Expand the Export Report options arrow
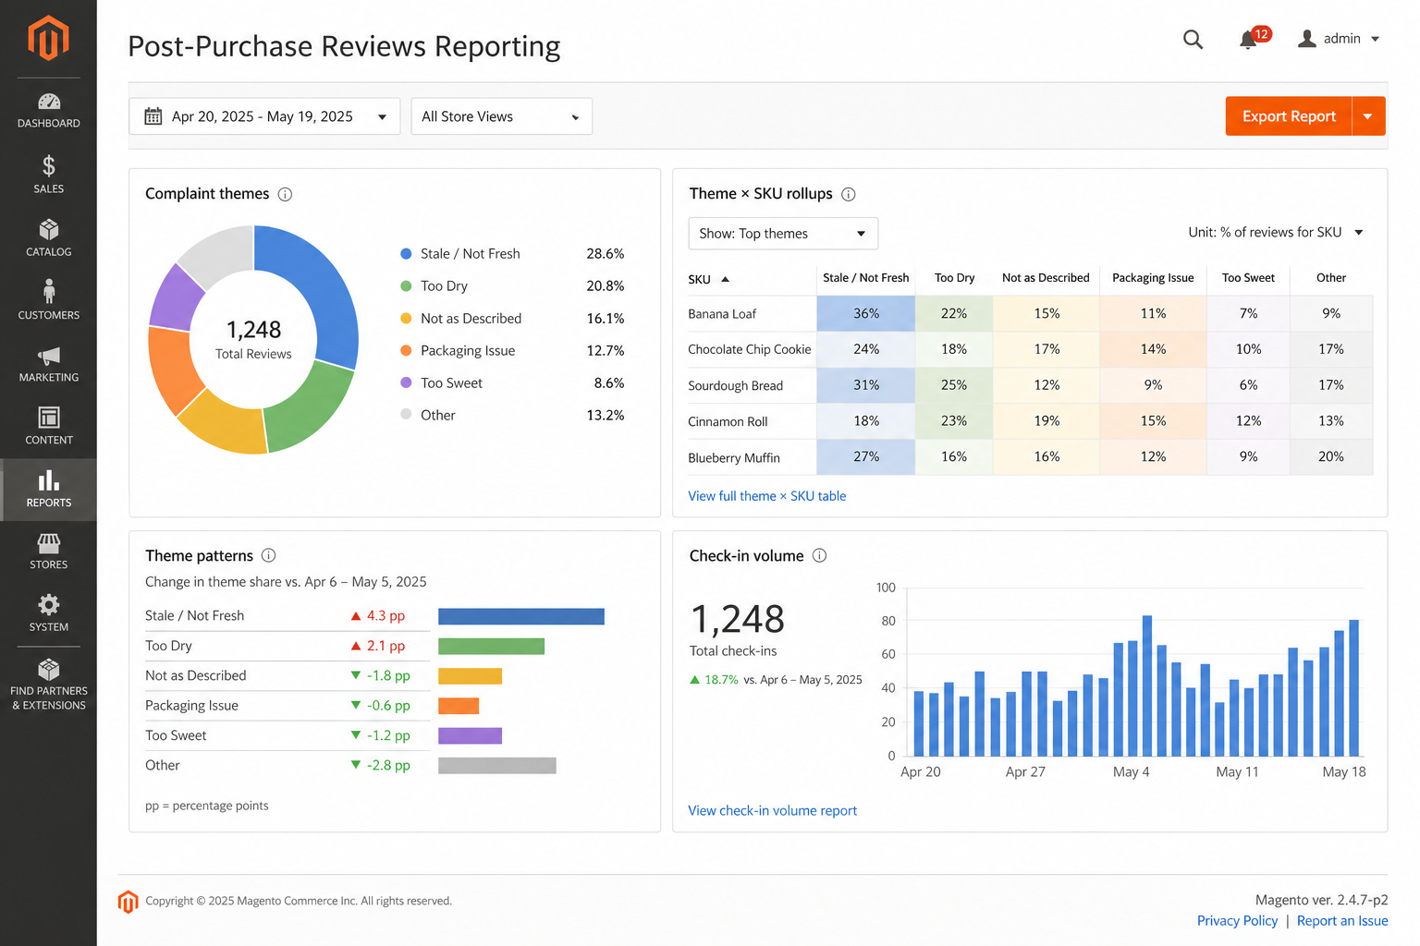The width and height of the screenshot is (1420, 946). 1368,116
